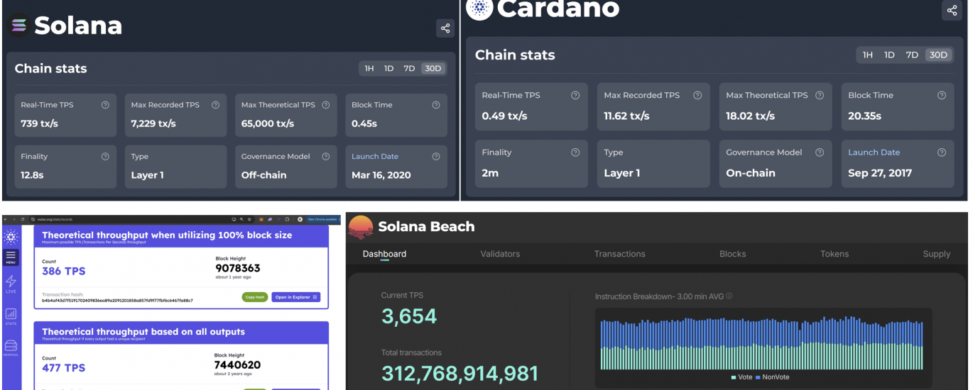973x390 pixels.
Task: Select the 30D range in Solana chain stats
Action: pyautogui.click(x=433, y=69)
